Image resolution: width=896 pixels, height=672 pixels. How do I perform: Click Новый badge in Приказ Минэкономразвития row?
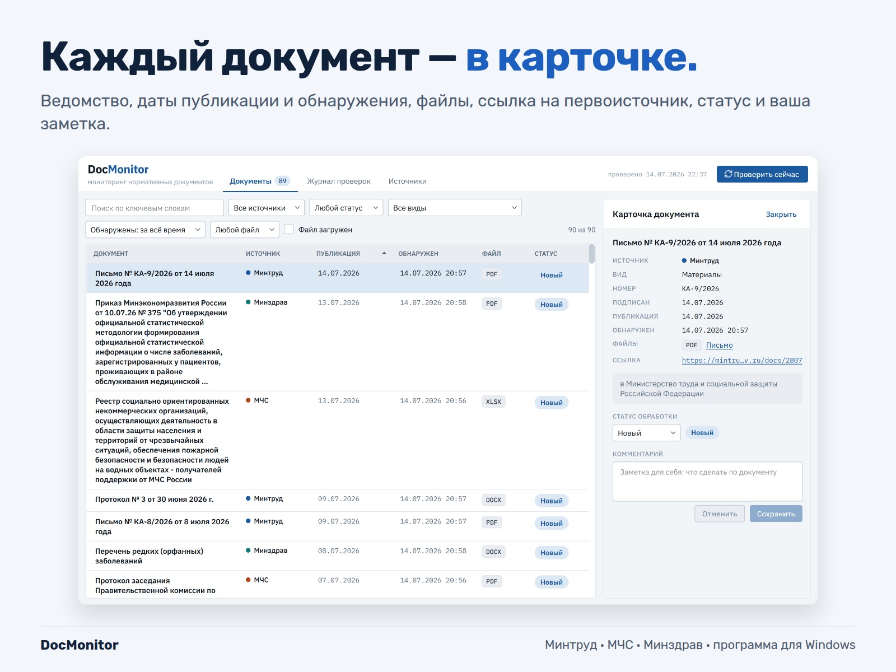tap(552, 305)
